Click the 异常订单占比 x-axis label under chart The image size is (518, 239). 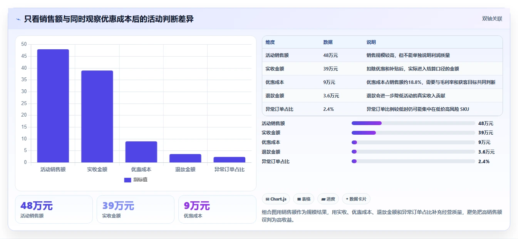230,169
